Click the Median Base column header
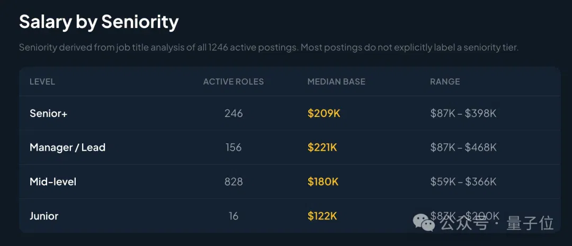The image size is (572, 246). [336, 81]
